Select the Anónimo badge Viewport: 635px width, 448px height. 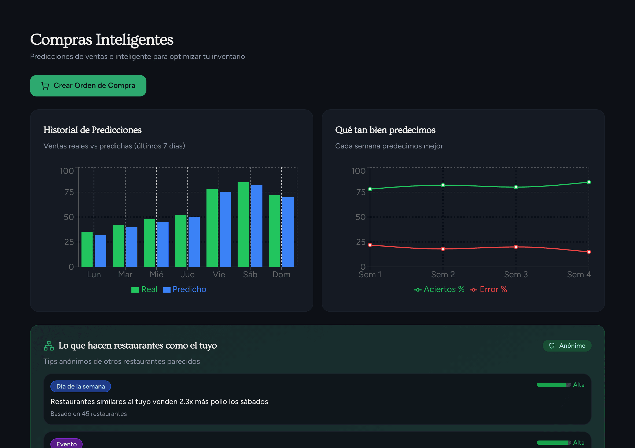(x=567, y=346)
